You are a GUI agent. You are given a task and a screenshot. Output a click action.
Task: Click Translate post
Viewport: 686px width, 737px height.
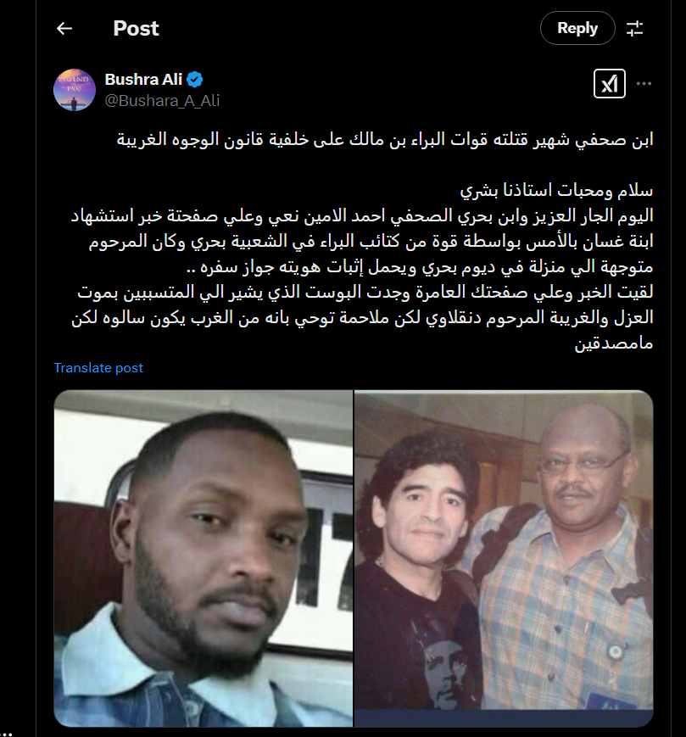(98, 367)
